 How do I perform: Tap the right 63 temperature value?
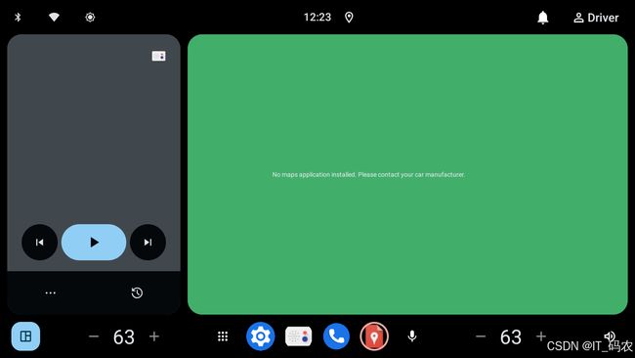511,336
